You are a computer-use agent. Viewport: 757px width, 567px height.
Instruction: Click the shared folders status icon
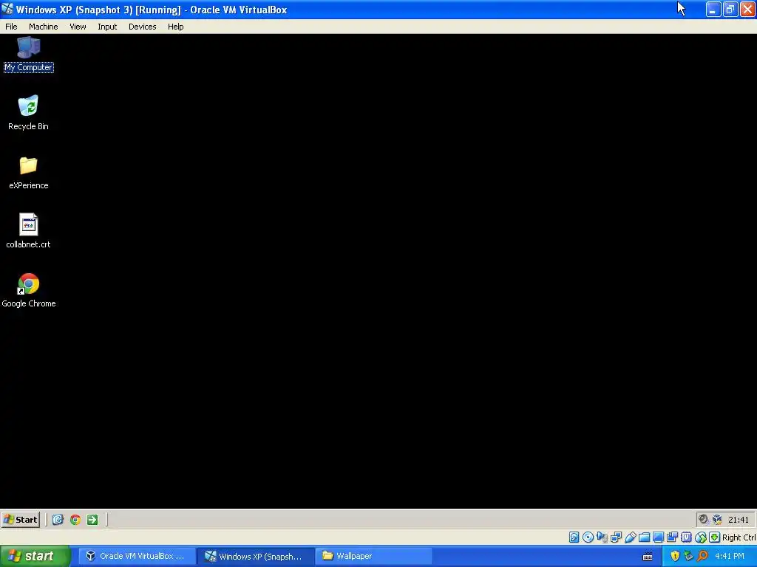pos(644,537)
